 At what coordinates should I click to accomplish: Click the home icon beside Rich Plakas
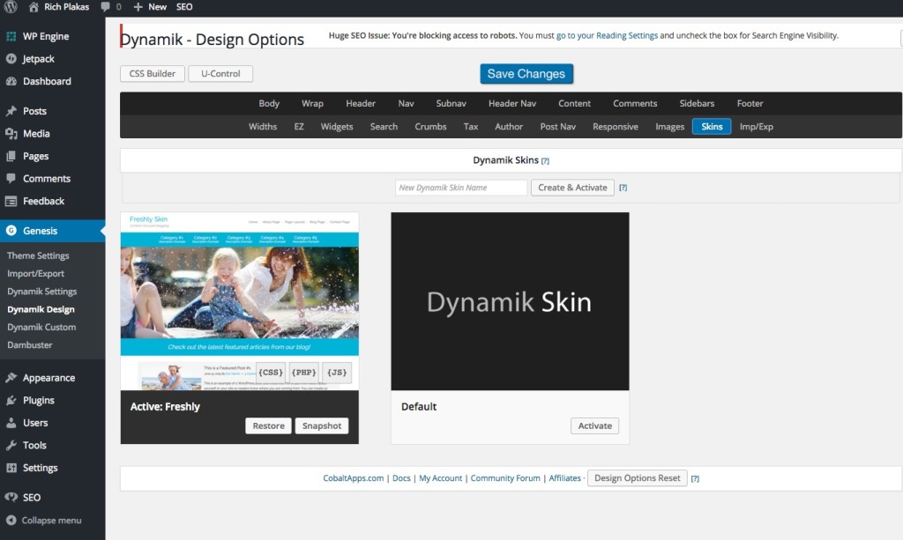tap(34, 7)
